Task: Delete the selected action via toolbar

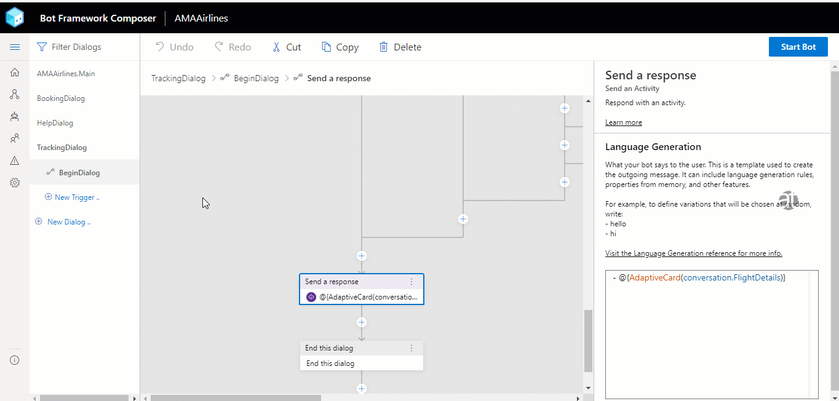Action: pyautogui.click(x=400, y=47)
